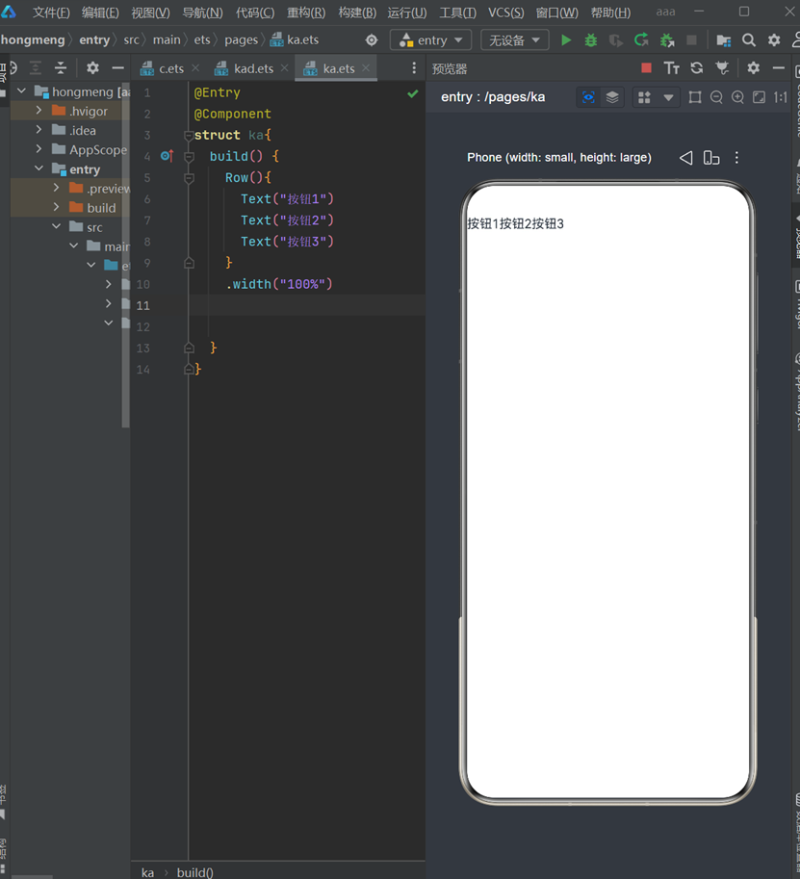
Task: Open the entry run configuration dropdown
Action: click(x=430, y=39)
